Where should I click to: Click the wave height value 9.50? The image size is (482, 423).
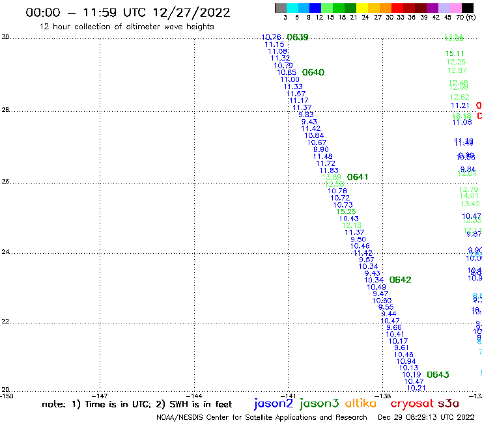click(358, 239)
